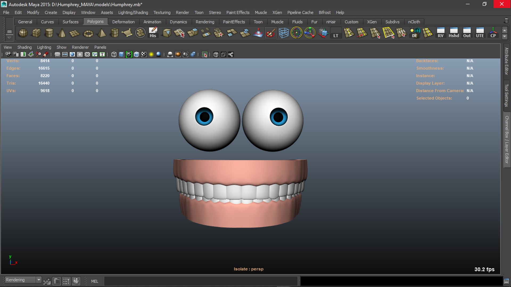511x287 pixels.
Task: Open the viewport Lighting menu
Action: point(44,47)
